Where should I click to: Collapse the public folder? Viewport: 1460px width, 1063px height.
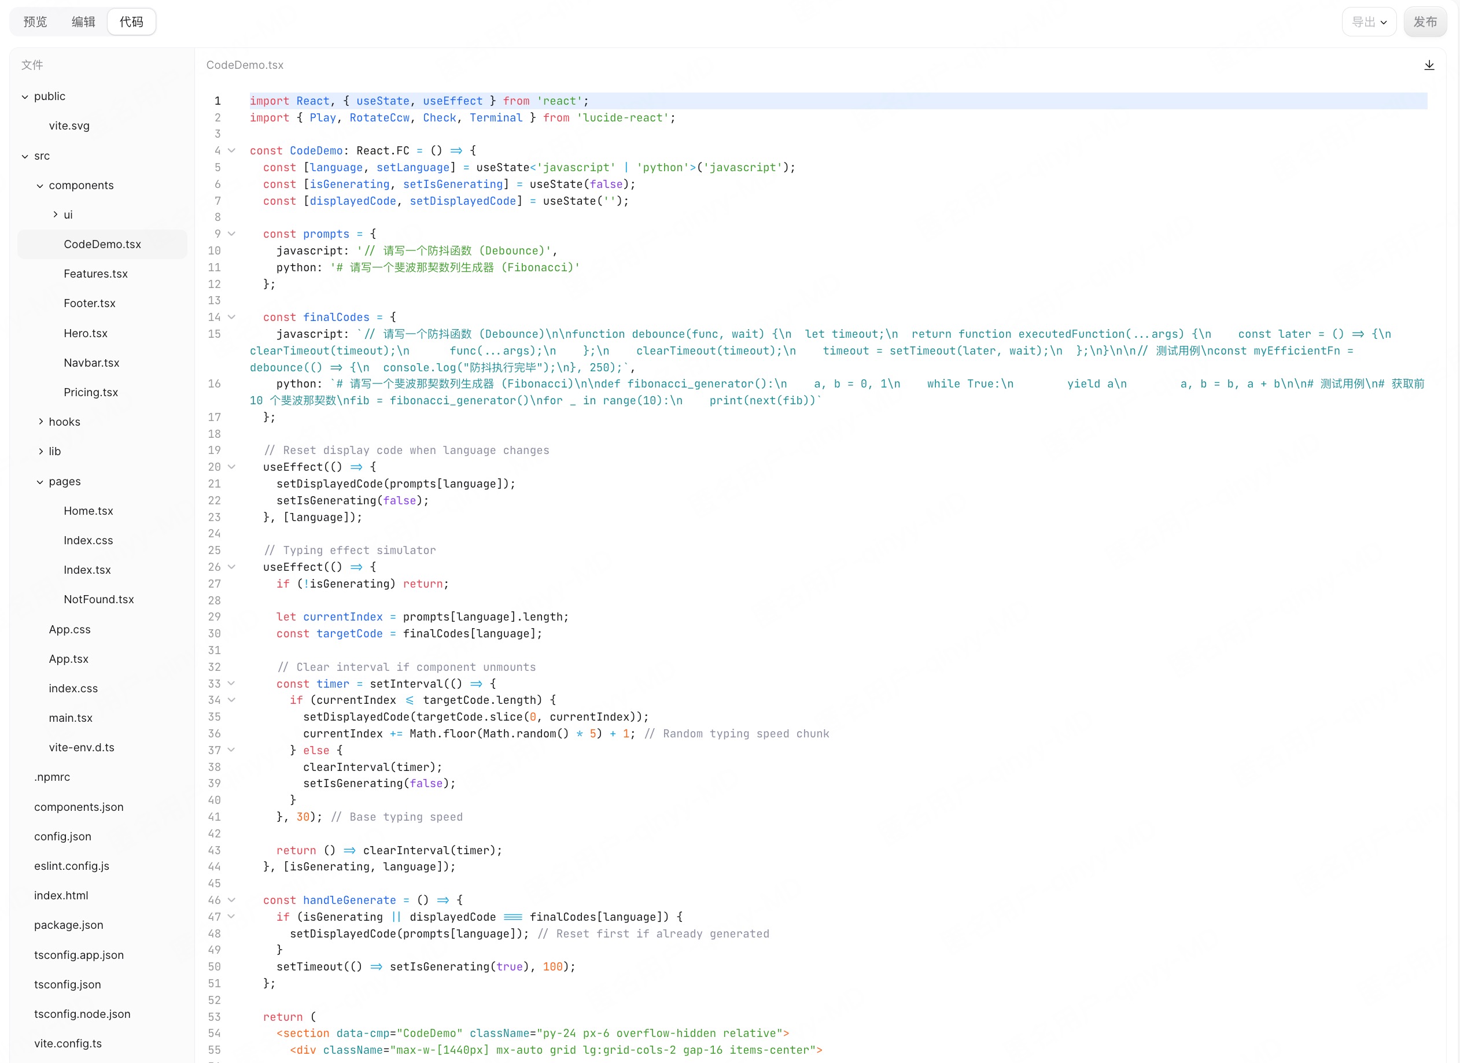point(25,97)
